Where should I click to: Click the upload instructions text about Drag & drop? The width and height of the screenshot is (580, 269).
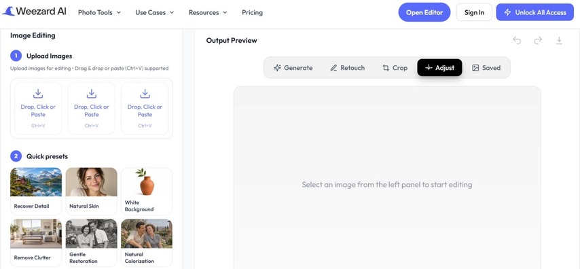(89, 68)
